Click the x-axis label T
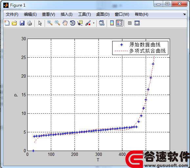The image size is (190, 168). click(x=98, y=160)
